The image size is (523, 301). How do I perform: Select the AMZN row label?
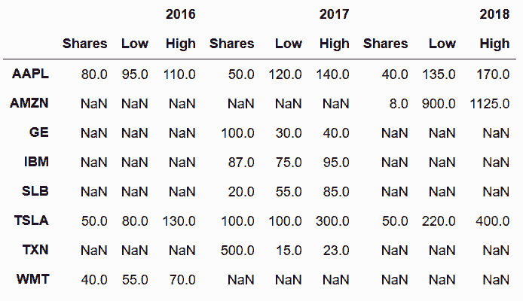click(x=29, y=104)
